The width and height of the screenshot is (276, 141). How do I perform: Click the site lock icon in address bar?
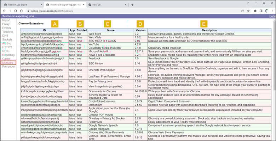pos(28,11)
